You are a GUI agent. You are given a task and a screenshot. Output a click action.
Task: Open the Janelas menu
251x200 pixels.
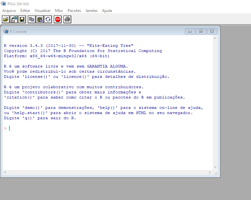point(91,11)
